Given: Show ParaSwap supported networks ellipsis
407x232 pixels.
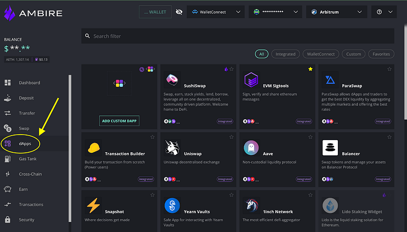Looking at the screenshot, I should [x=336, y=122].
